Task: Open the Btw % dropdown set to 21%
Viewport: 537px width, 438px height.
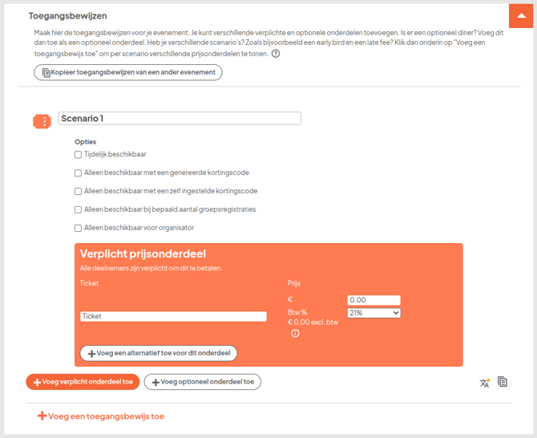Action: pos(373,313)
